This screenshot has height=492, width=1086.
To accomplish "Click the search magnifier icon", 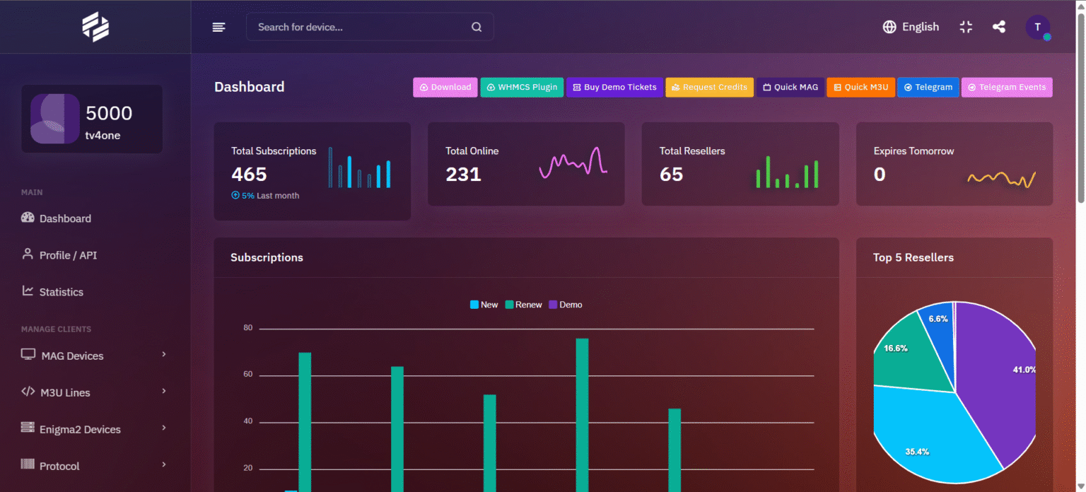I will [477, 27].
